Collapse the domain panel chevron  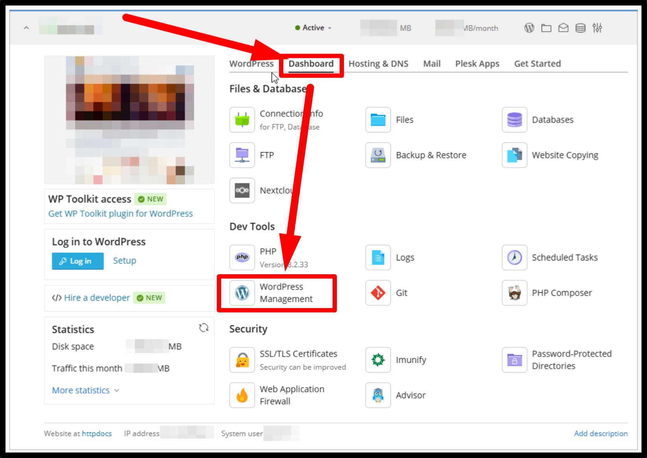click(x=26, y=28)
